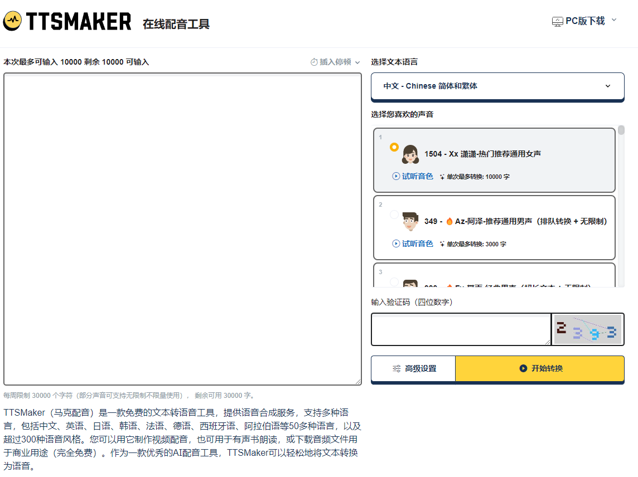Expand the PC版下载 chevron arrow
638x477 pixels.
pos(614,20)
